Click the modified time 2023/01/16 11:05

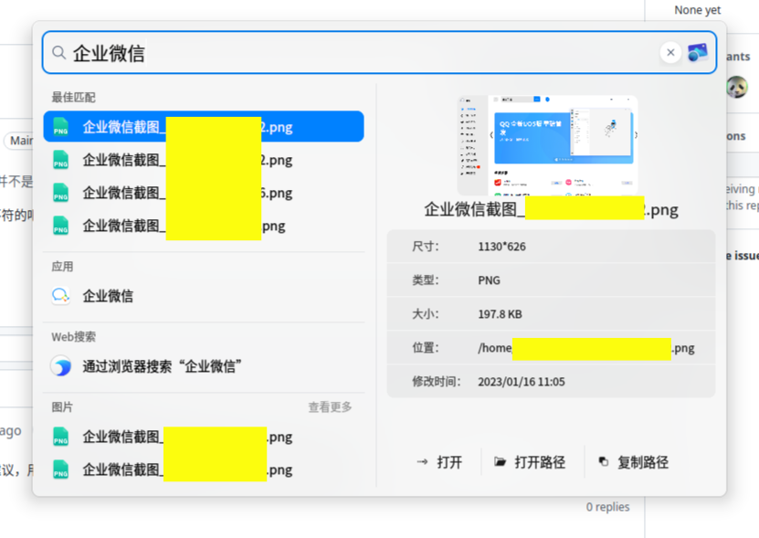(522, 382)
